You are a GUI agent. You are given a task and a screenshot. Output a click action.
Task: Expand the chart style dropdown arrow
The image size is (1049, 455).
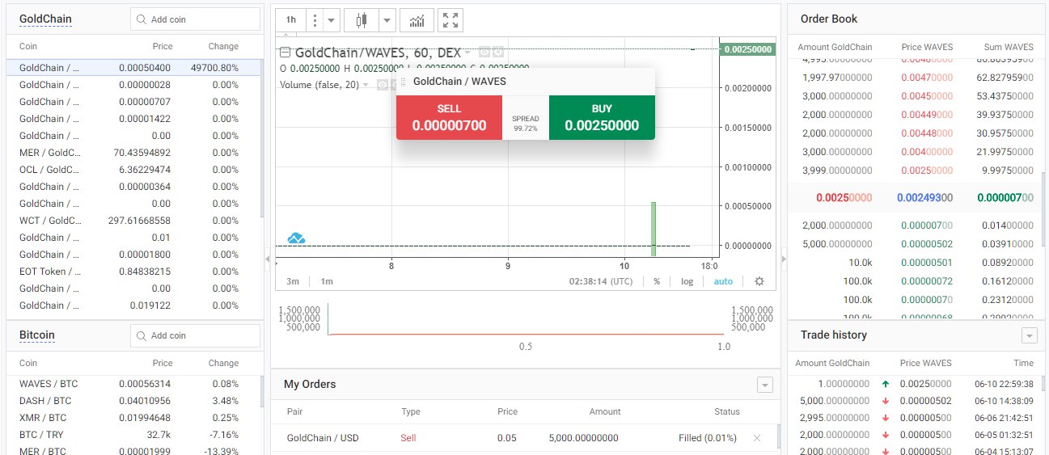coord(387,19)
